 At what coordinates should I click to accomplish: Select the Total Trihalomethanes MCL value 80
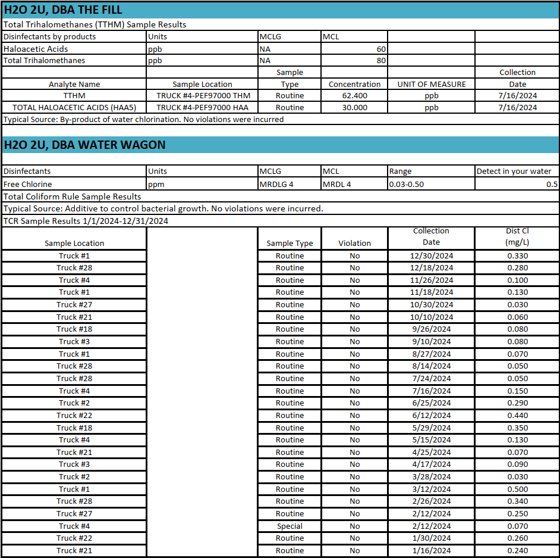(x=380, y=60)
